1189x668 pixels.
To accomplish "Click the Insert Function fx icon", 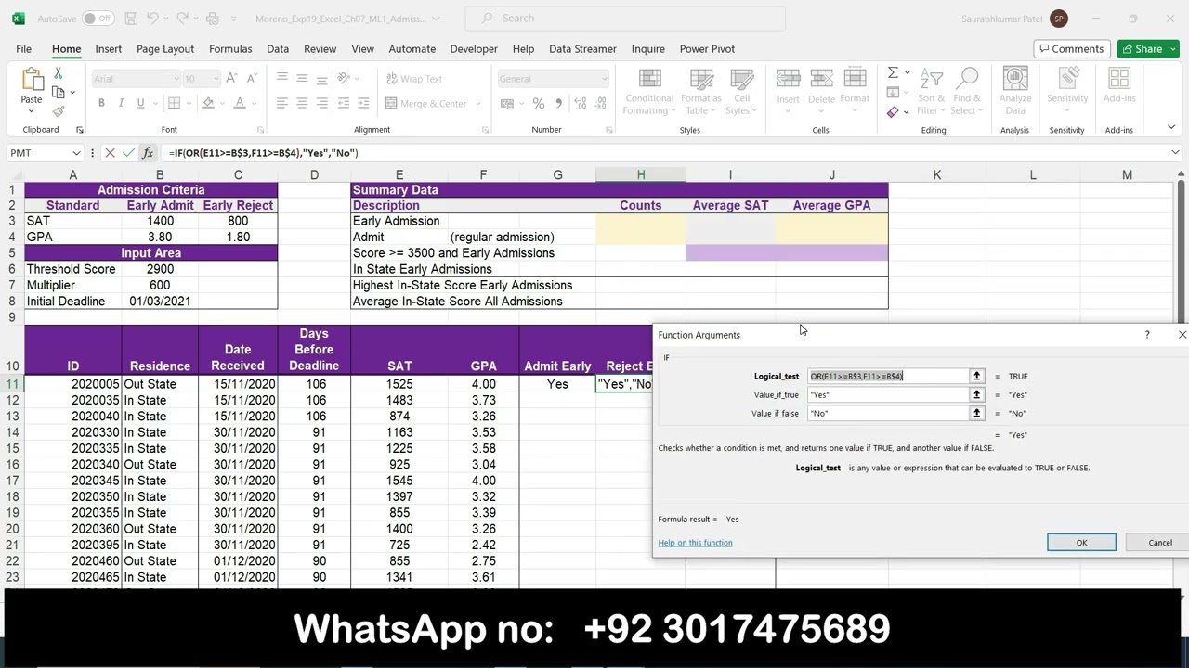I will [x=148, y=153].
